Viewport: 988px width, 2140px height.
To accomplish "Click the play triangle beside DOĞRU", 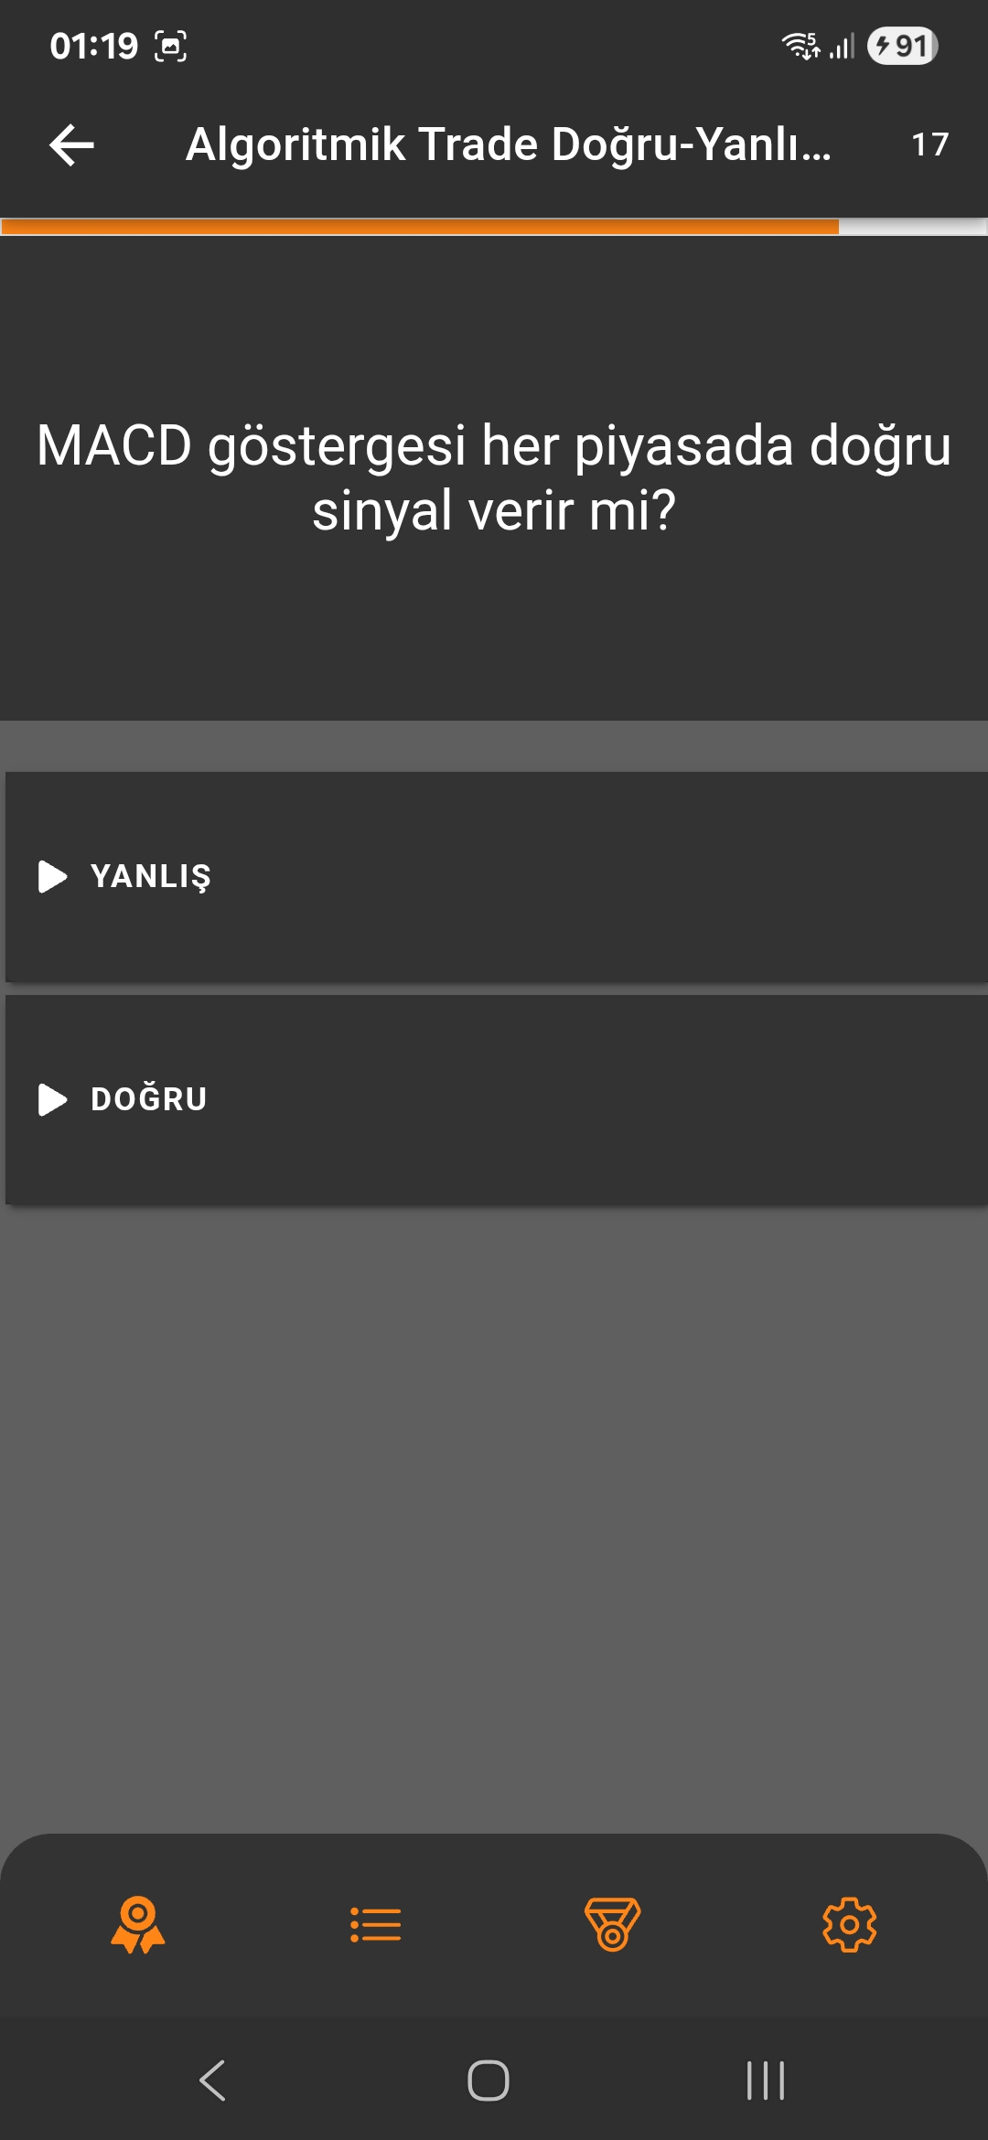I will pos(53,1099).
